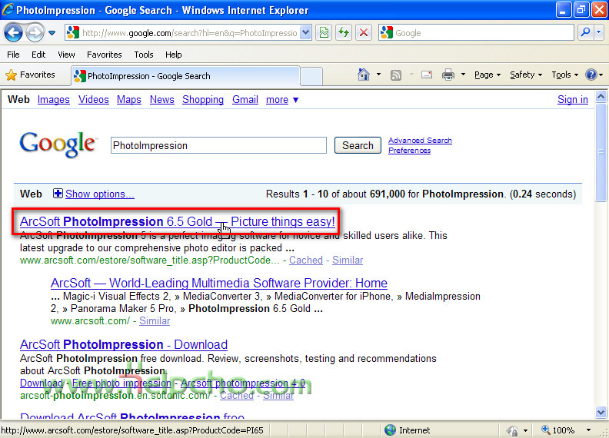Open the search provider dropdown arrow

[599, 32]
